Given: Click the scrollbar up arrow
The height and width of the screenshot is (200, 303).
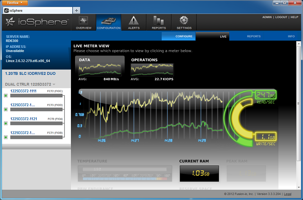Looking at the screenshot, I should tap(299, 44).
